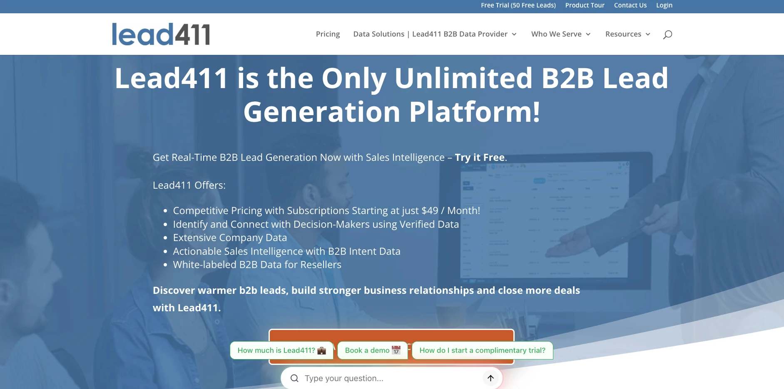The width and height of the screenshot is (784, 389).
Task: Focus the 'Type your question...' input field
Action: (391, 378)
